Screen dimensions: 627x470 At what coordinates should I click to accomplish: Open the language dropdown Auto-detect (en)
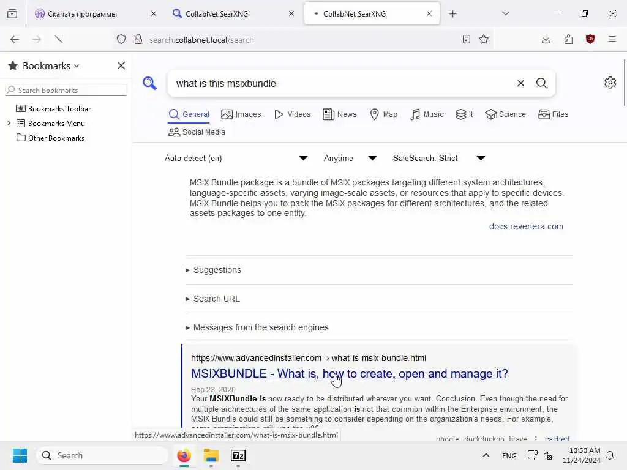[x=236, y=159]
